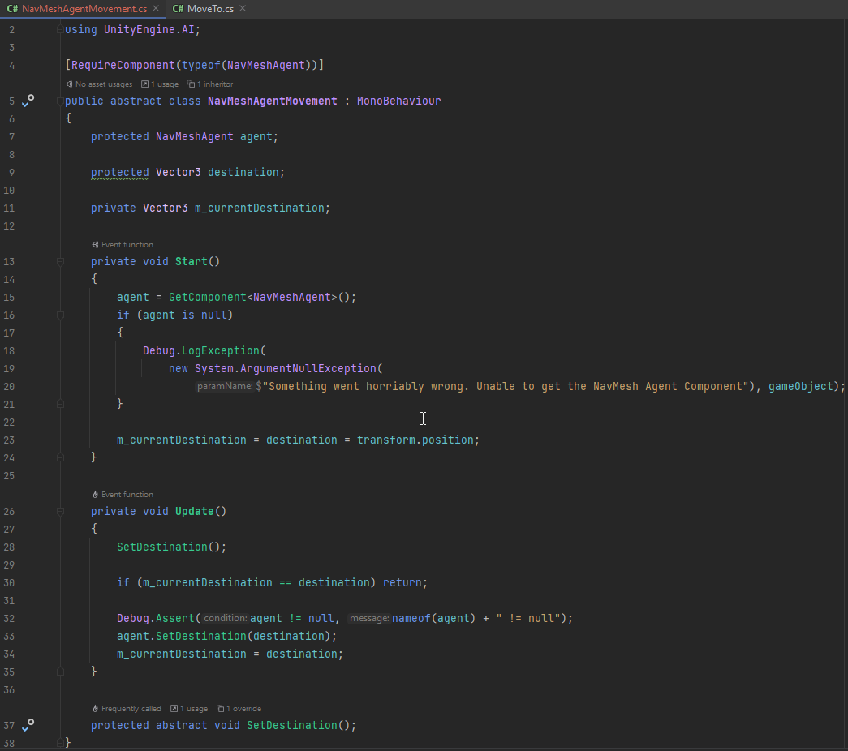Click line number 30 in the gutter
848x751 pixels.
tap(9, 582)
